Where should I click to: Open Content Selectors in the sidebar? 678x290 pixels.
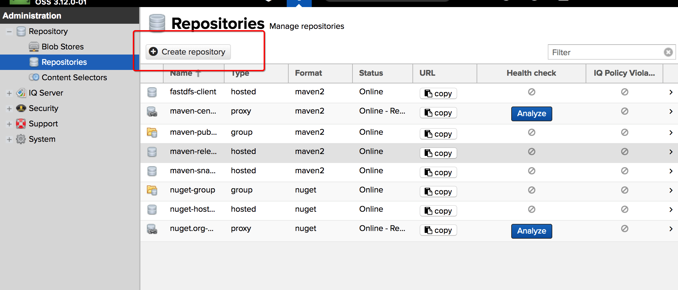(x=74, y=78)
